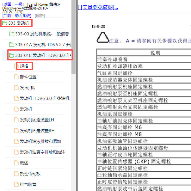Click document icon beside spaced 发 动 机
Image resolution: width=191 pixels, height=191 pixels.
(x=16, y=88)
